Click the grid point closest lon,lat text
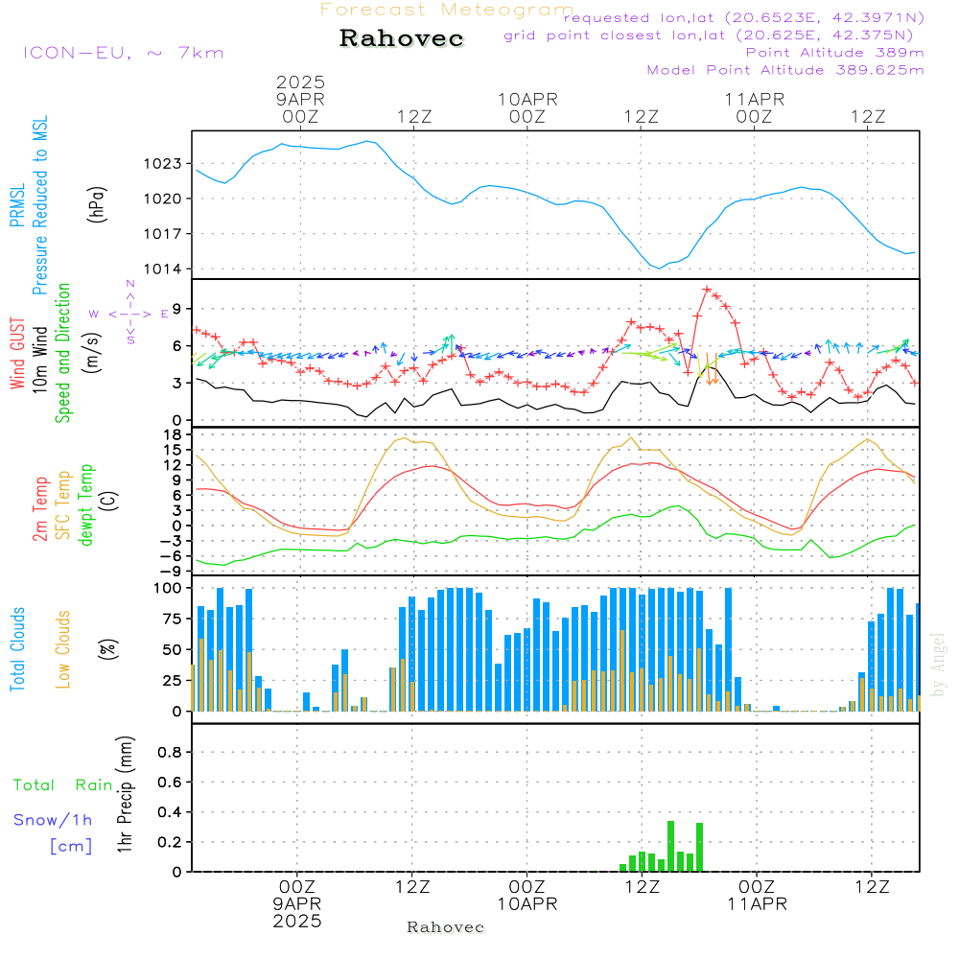This screenshot has width=959, height=959. click(709, 35)
